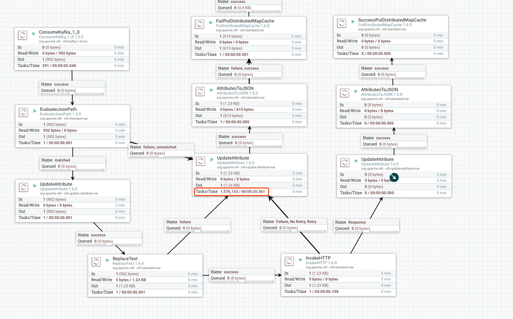Select the 'failure' connection from ReplaceText
The height and width of the screenshot is (319, 513).
pyautogui.click(x=198, y=225)
